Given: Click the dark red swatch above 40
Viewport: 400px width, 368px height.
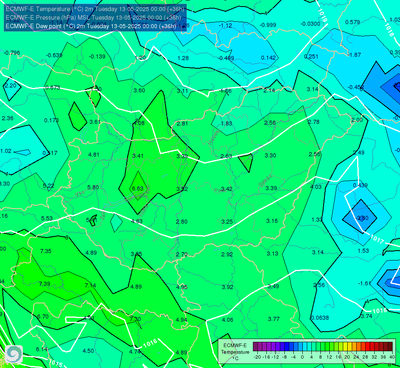Looking at the screenshot, I should click(x=390, y=347).
